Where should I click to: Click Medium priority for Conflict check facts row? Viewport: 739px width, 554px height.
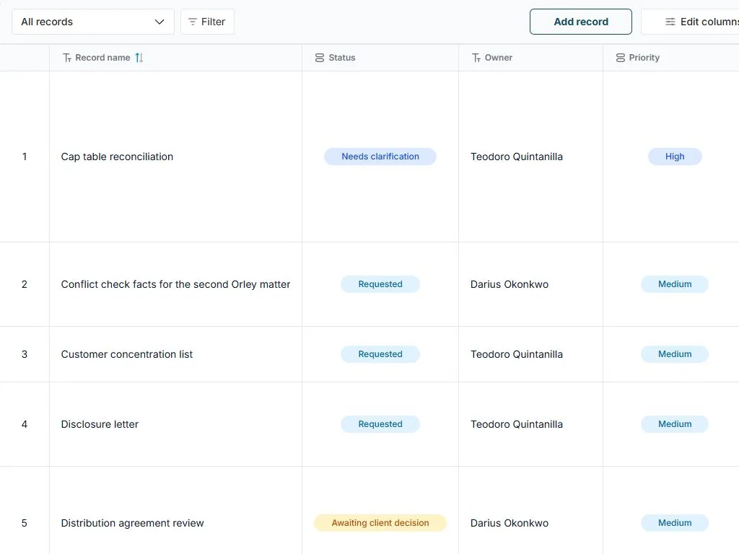(675, 284)
